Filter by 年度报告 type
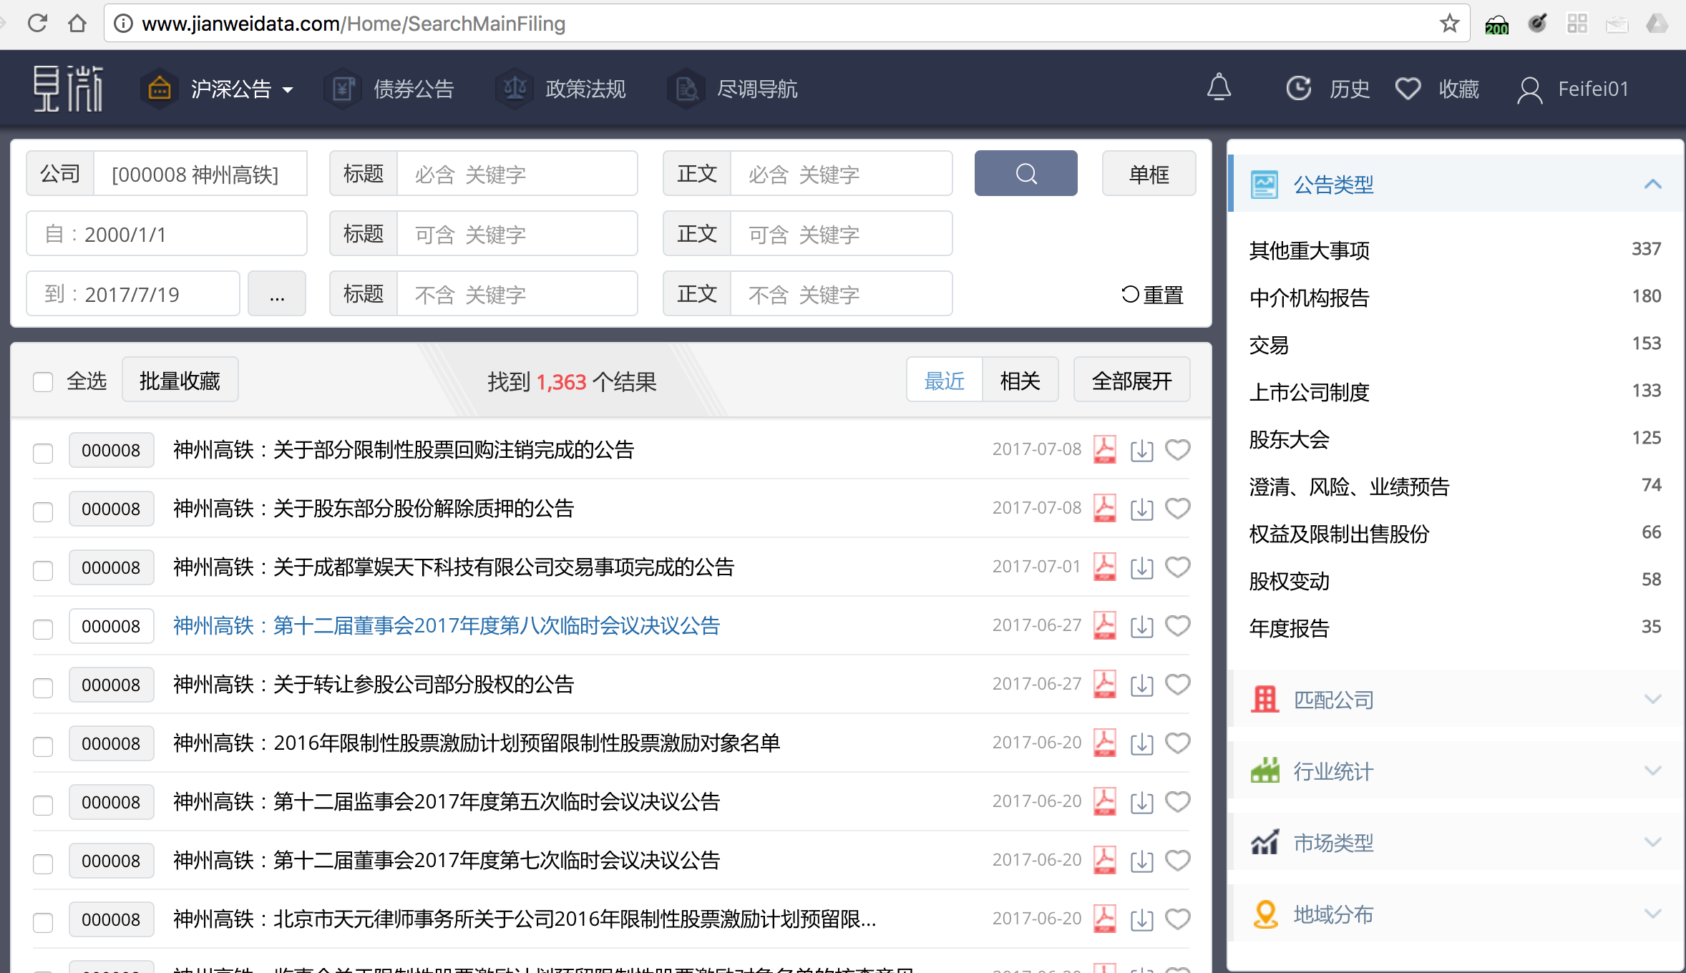1686x973 pixels. (x=1289, y=627)
